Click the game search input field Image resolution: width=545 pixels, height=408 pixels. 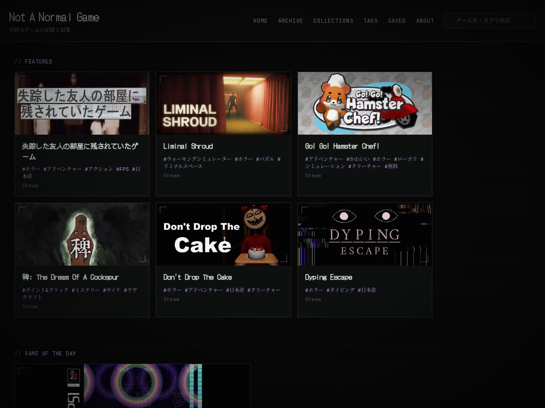coord(490,21)
